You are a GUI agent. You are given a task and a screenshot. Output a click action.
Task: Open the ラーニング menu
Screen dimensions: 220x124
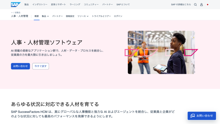point(75,4)
